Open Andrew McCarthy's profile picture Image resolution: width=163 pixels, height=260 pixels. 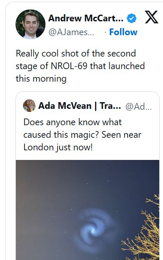point(30,24)
